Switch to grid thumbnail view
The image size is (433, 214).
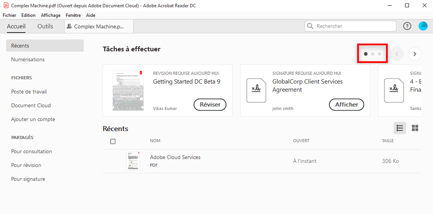[x=415, y=128]
